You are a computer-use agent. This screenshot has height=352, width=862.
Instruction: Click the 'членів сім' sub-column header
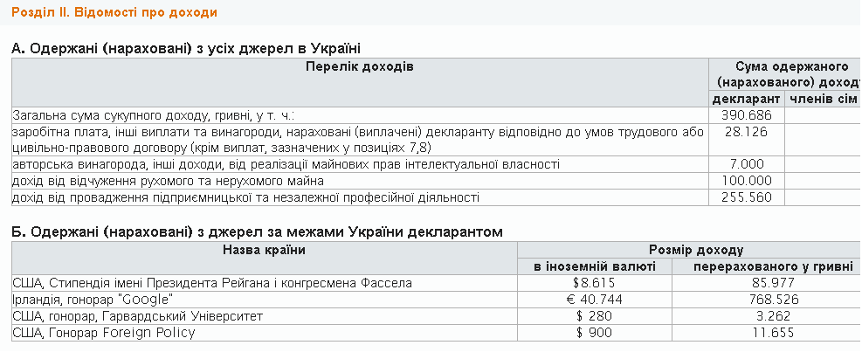[x=823, y=99]
